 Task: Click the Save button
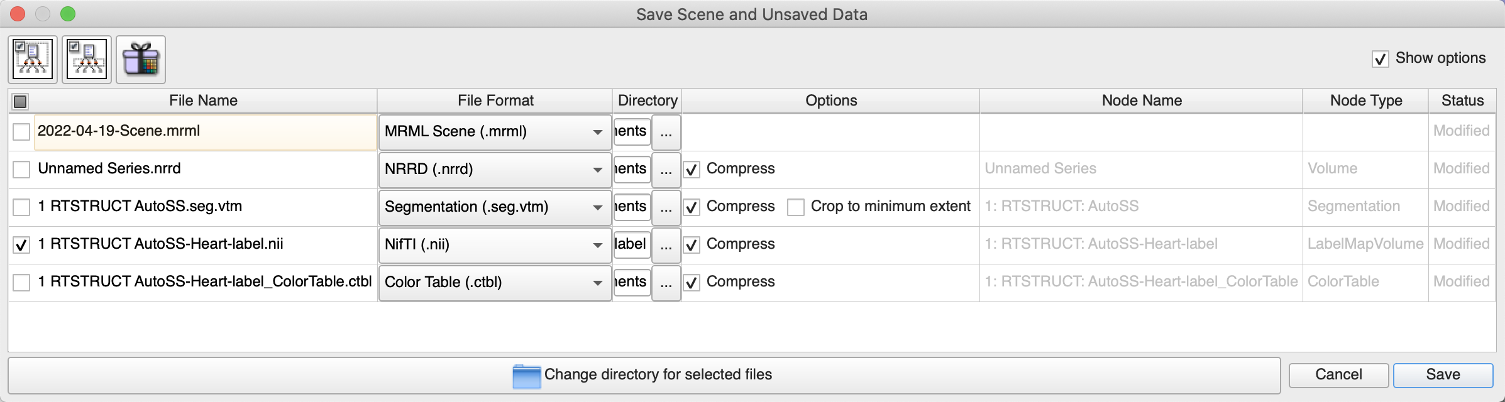(1443, 375)
